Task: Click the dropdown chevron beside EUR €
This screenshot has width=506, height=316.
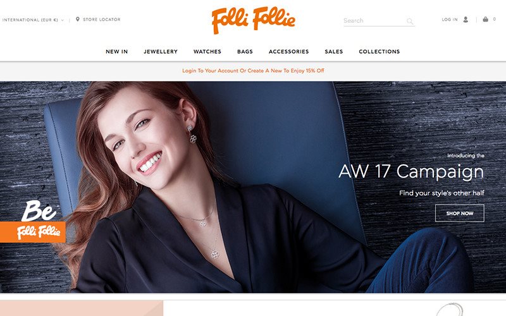Action: coord(62,20)
